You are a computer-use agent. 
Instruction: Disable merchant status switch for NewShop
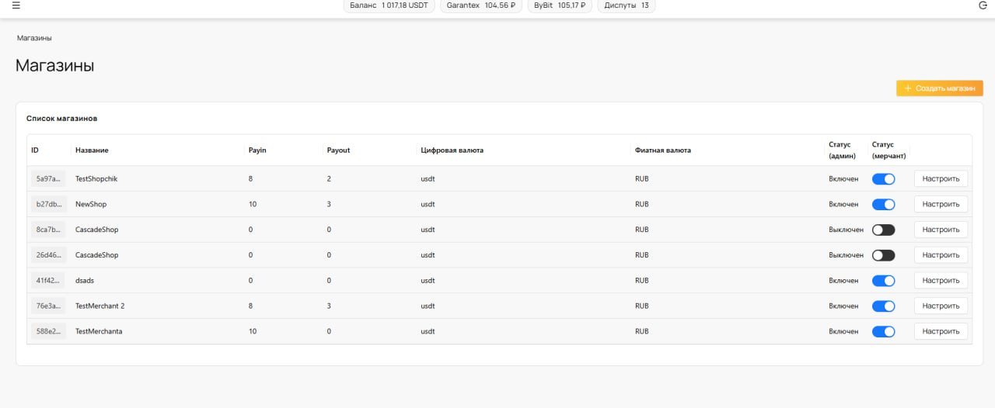tap(883, 205)
